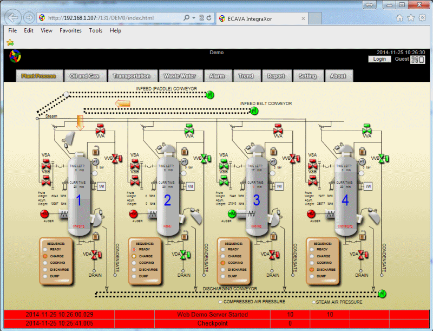433x331 pixels.
Task: Click the infeed belt conveyor motor icon
Action: pyautogui.click(x=254, y=111)
